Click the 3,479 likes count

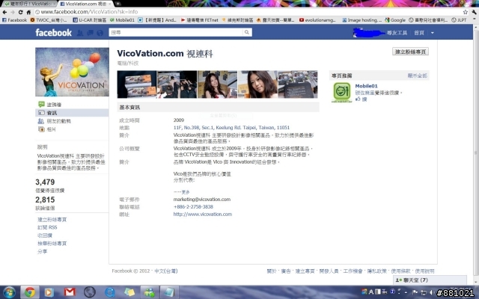point(45,182)
